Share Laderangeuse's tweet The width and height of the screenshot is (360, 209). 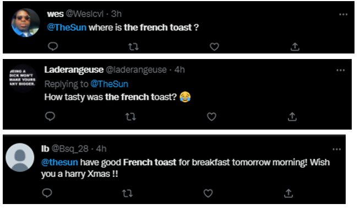tap(292, 116)
